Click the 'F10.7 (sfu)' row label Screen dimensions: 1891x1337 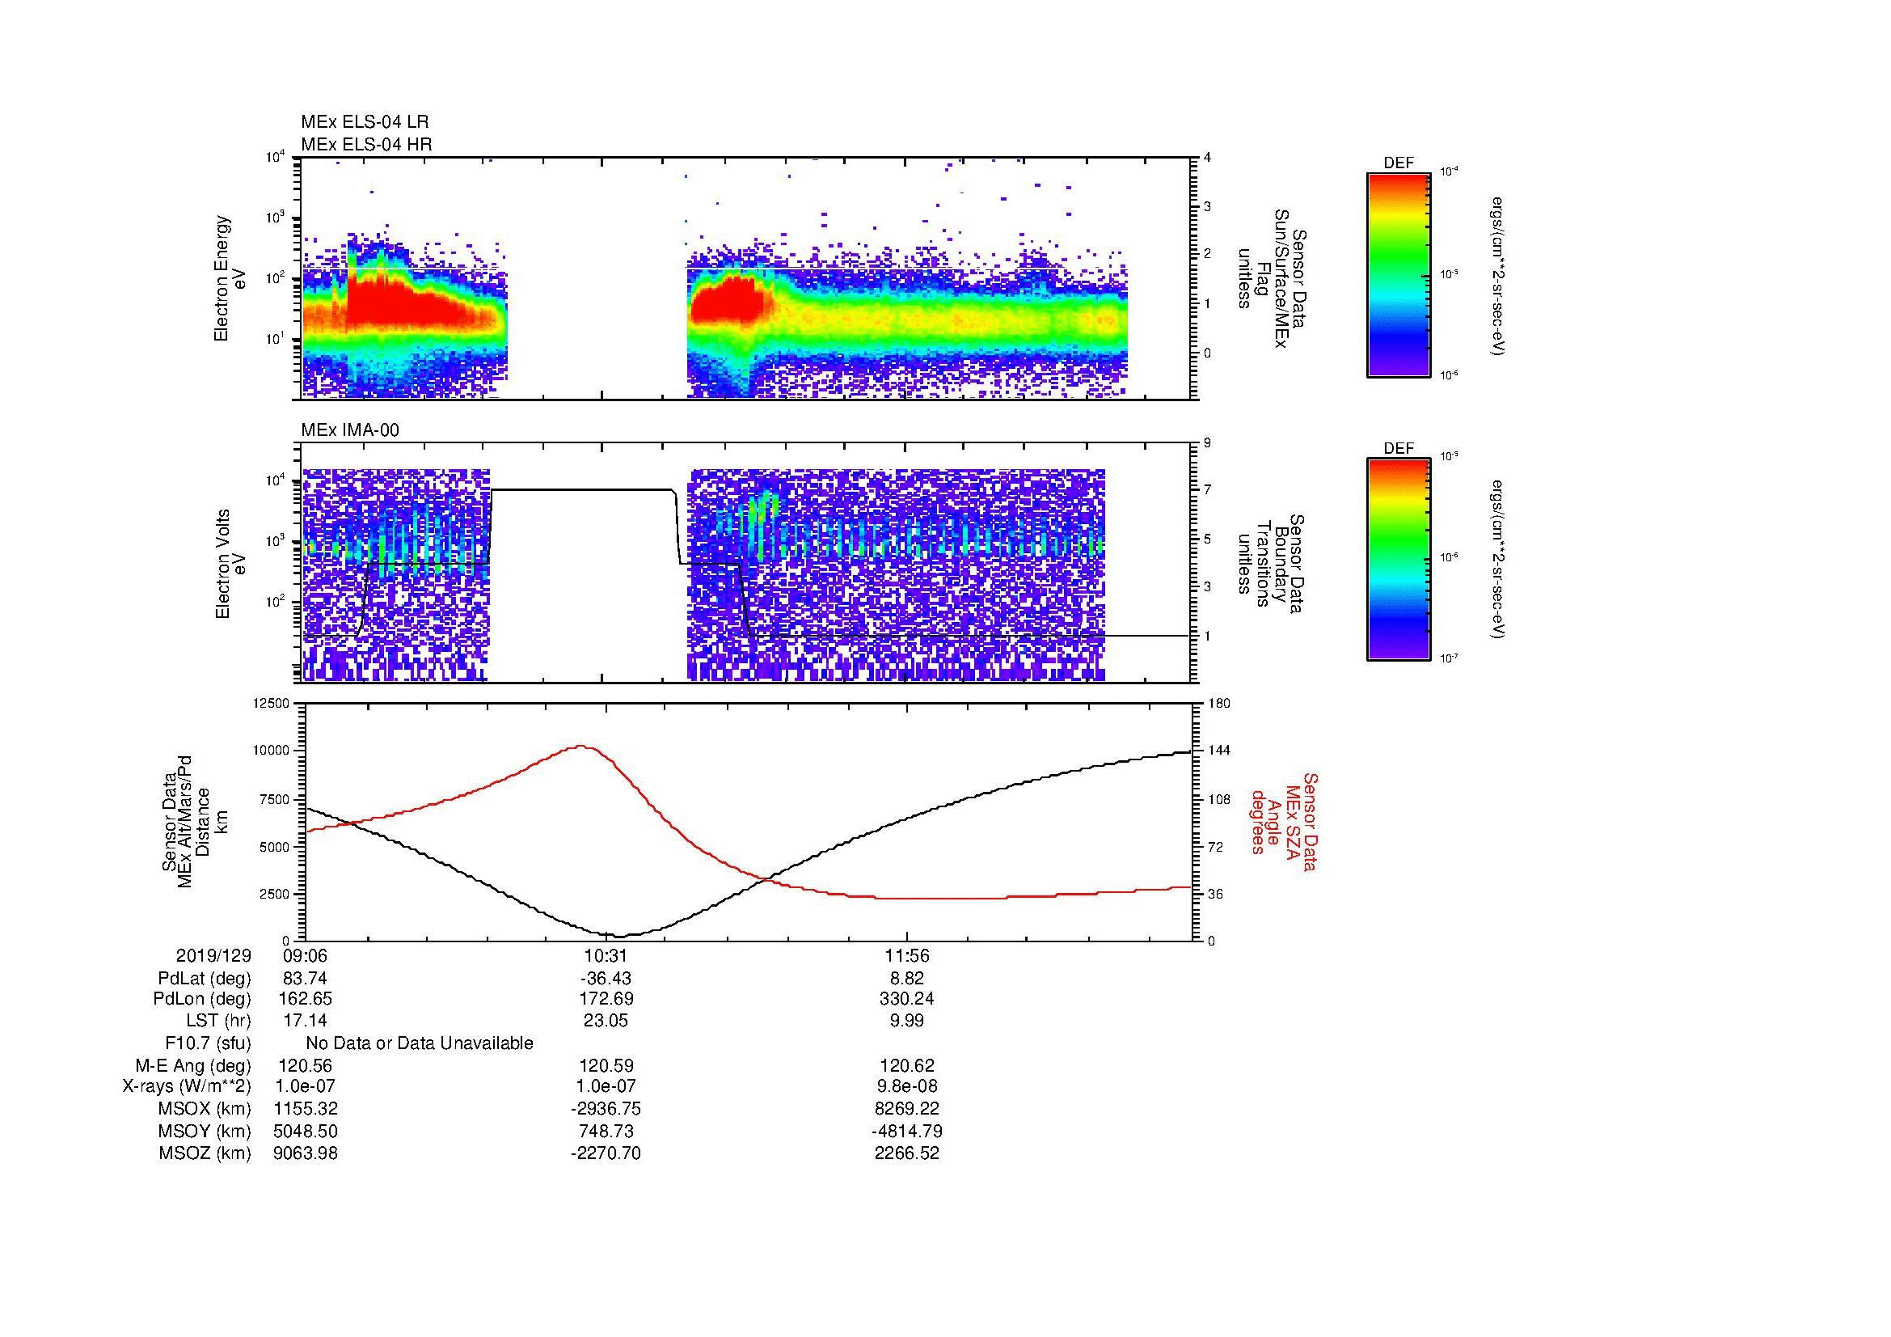point(208,1043)
